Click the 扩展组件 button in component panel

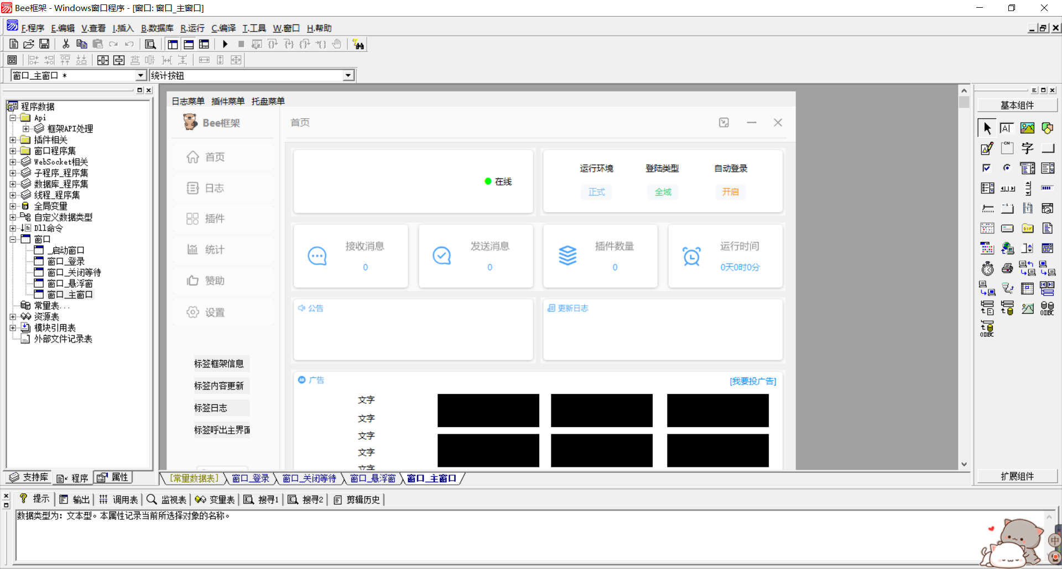click(1017, 476)
